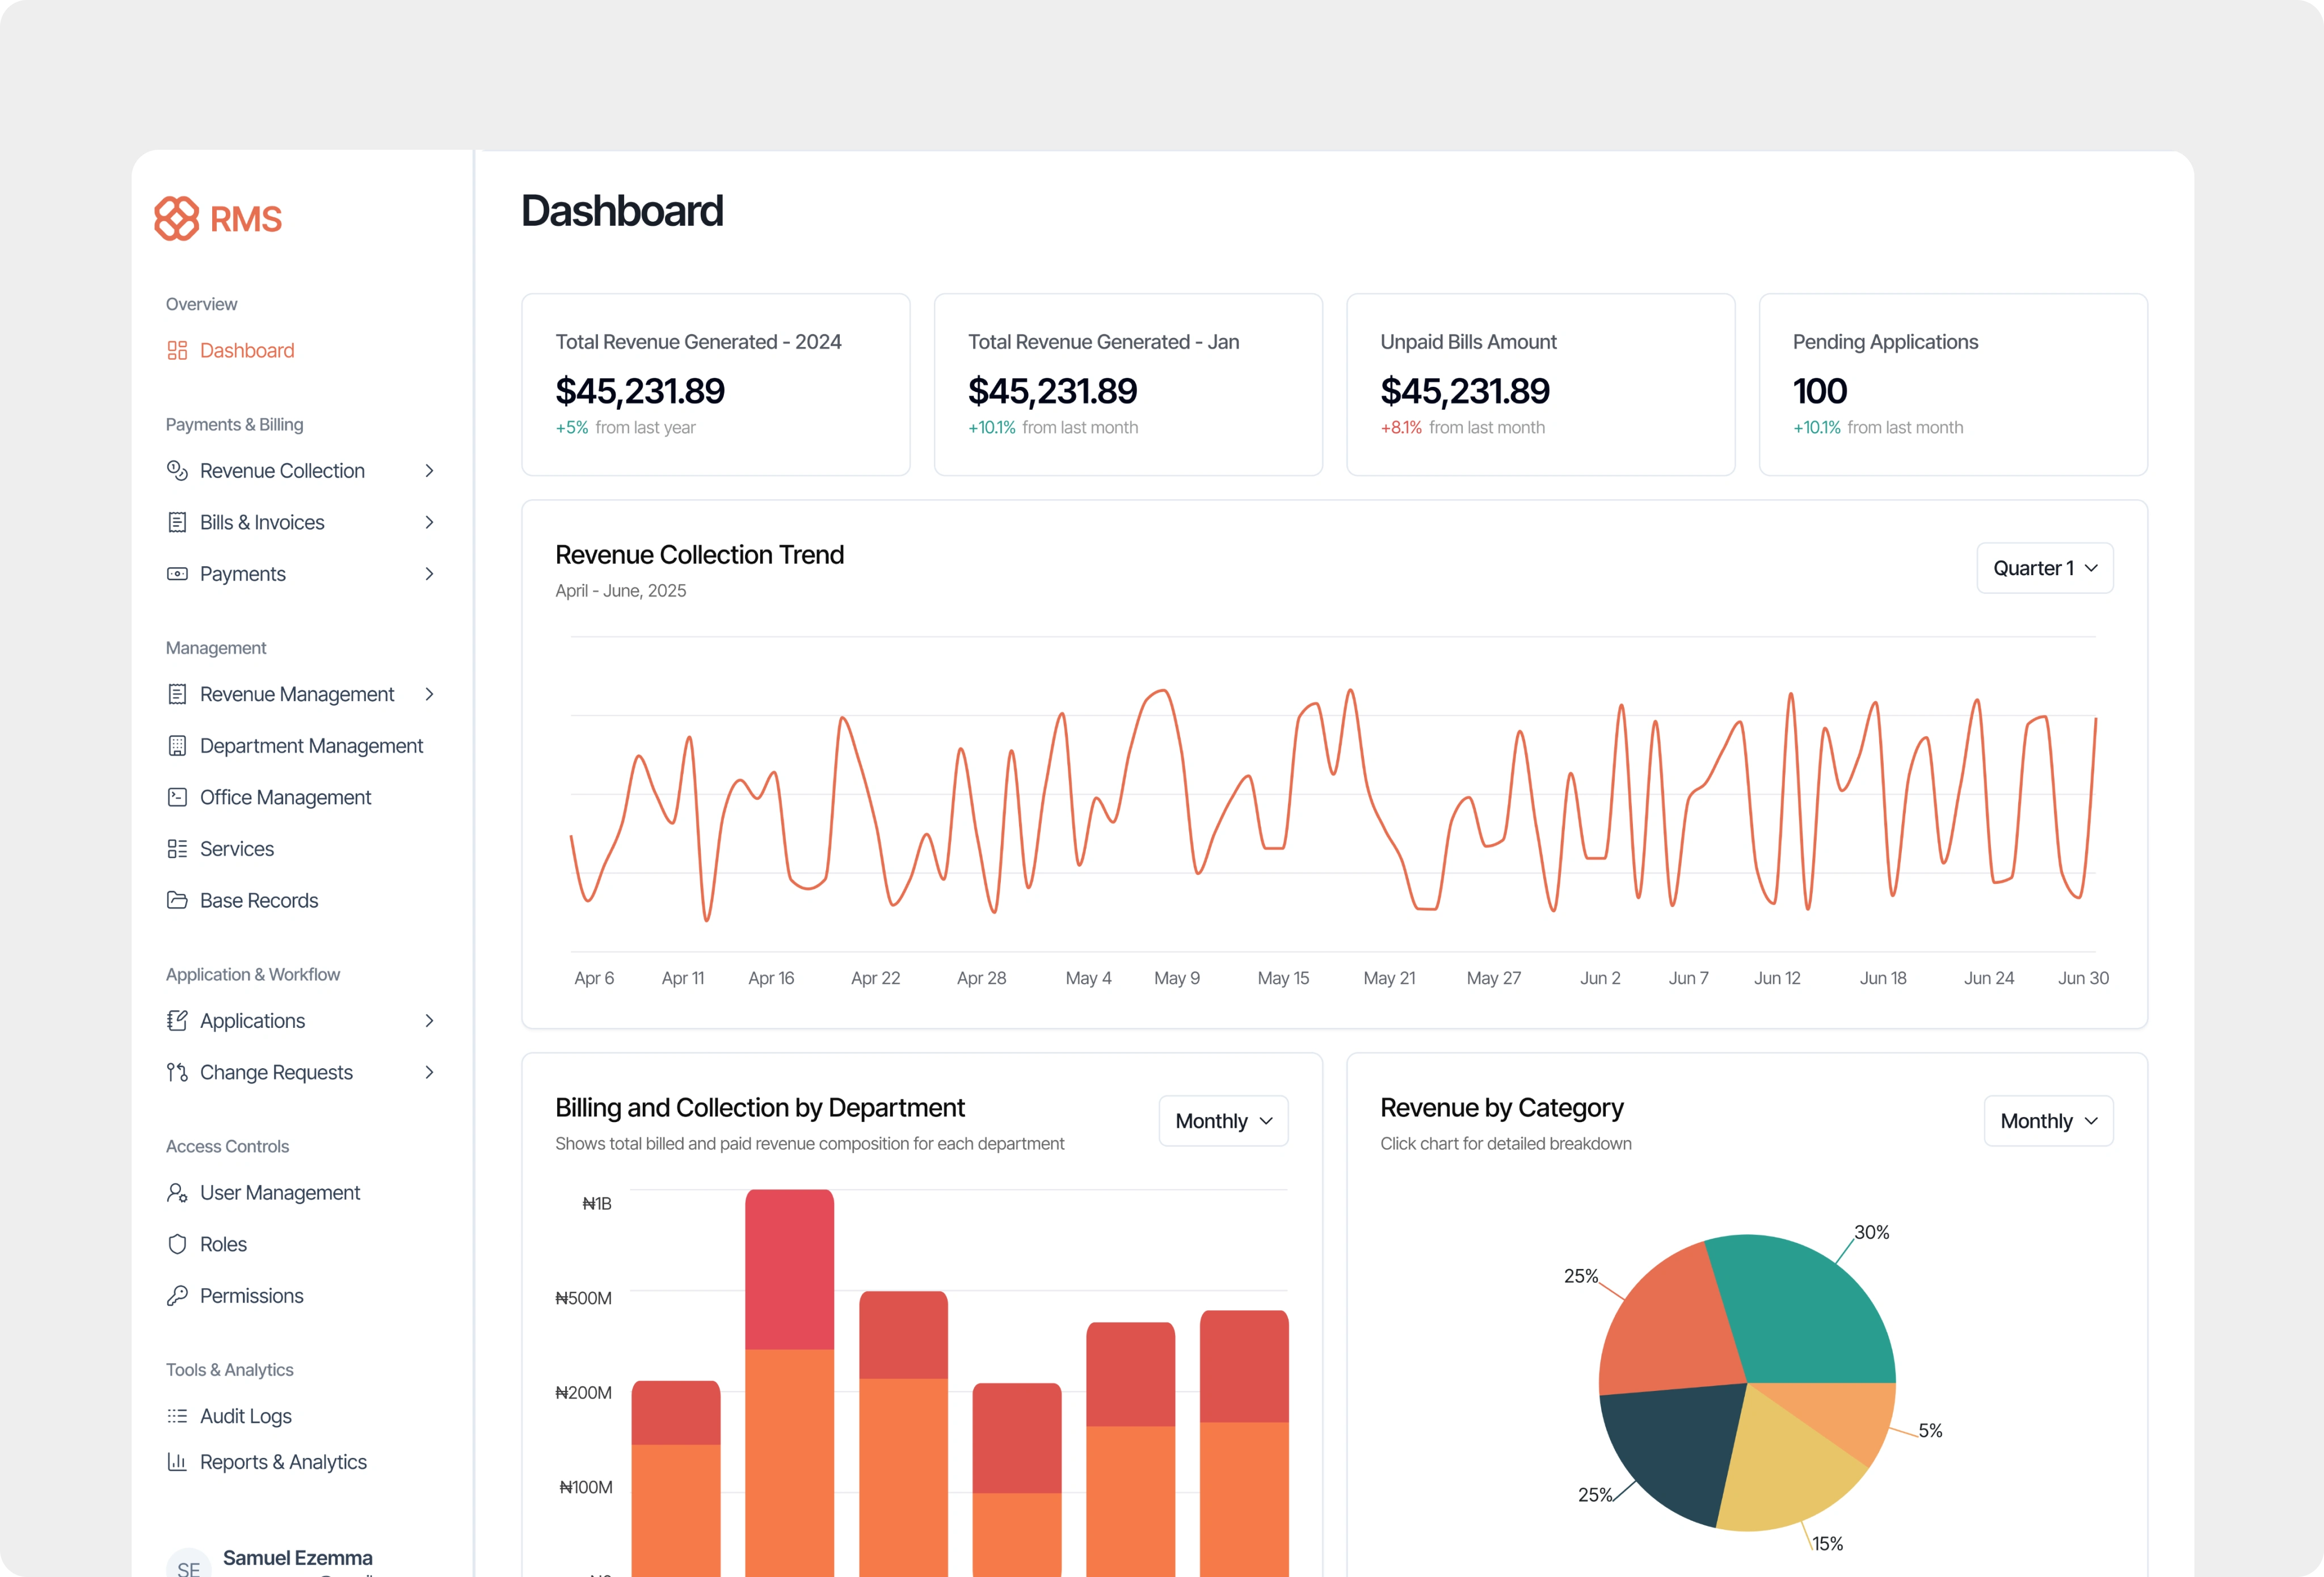2324x1577 pixels.
Task: Click the Department Management building icon
Action: [177, 746]
